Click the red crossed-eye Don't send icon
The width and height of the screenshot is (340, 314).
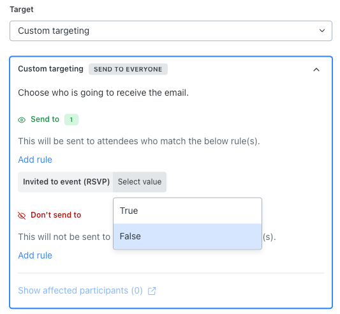pyautogui.click(x=22, y=216)
